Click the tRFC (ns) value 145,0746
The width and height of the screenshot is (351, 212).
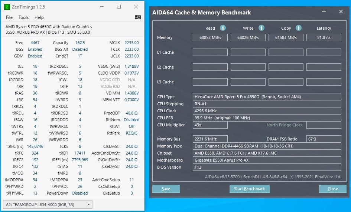pos(35,146)
